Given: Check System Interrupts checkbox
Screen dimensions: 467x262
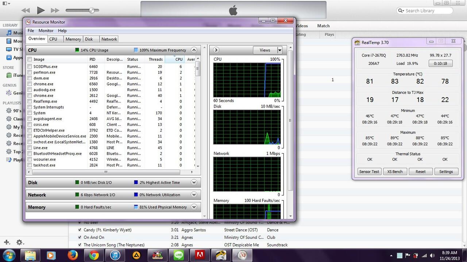Looking at the screenshot, I should pos(30,107).
